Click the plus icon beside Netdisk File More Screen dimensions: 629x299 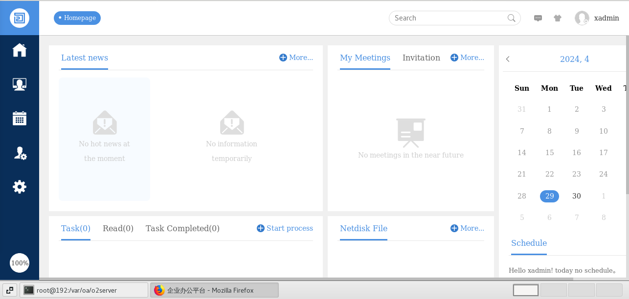(x=454, y=228)
